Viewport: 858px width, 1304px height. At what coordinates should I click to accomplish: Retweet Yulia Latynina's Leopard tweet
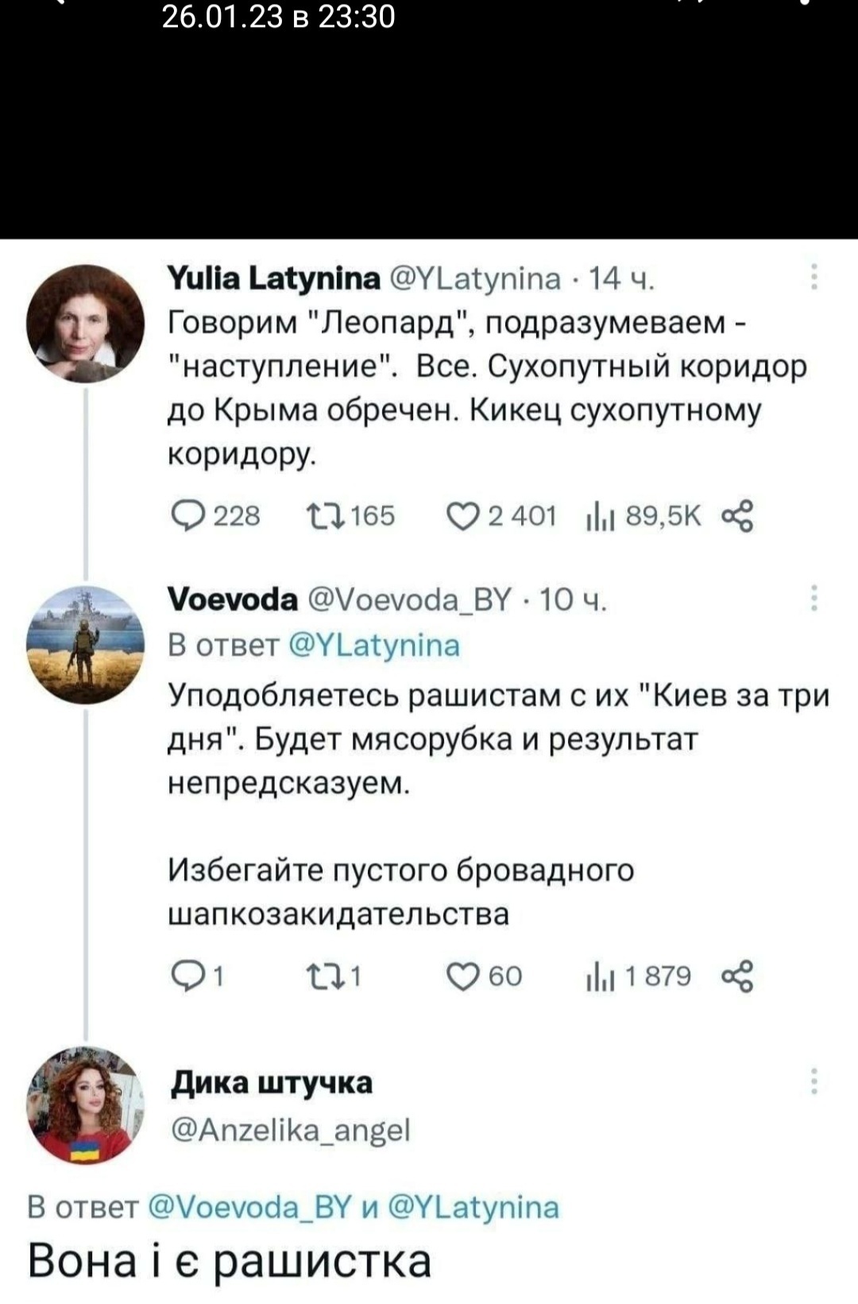coord(326,516)
